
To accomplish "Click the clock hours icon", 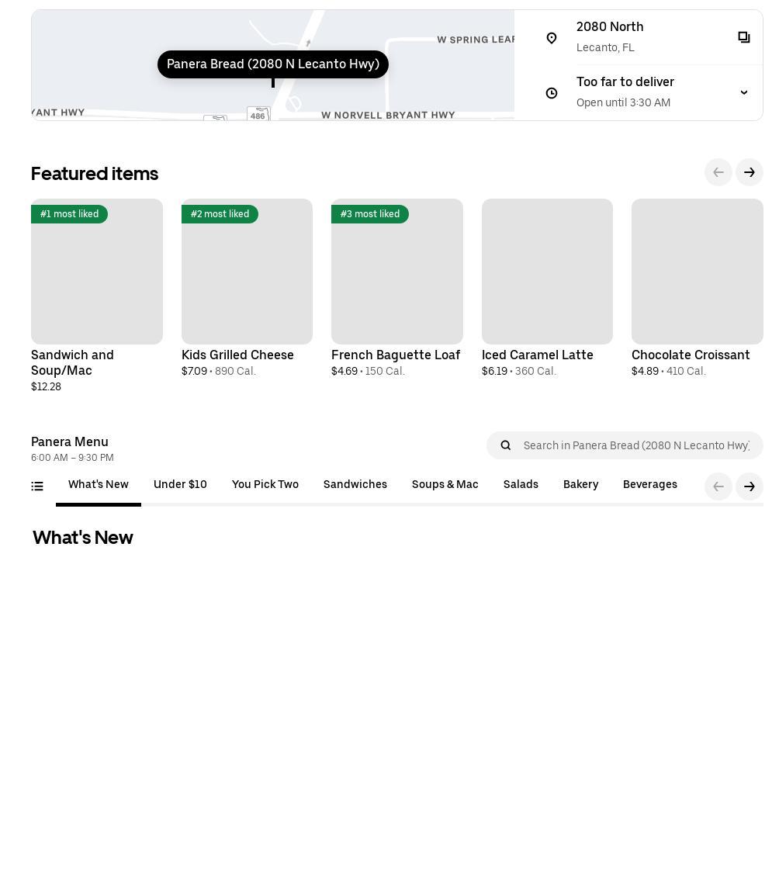I will 552,93.
